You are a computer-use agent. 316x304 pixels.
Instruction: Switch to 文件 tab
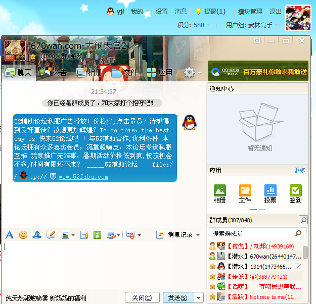pyautogui.click(x=125, y=72)
